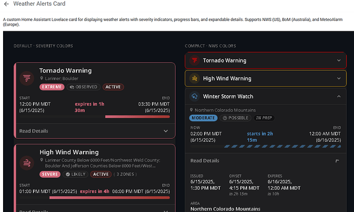Click the Tornado Warning progress bar
This screenshot has width=354, height=212.
[94, 117]
